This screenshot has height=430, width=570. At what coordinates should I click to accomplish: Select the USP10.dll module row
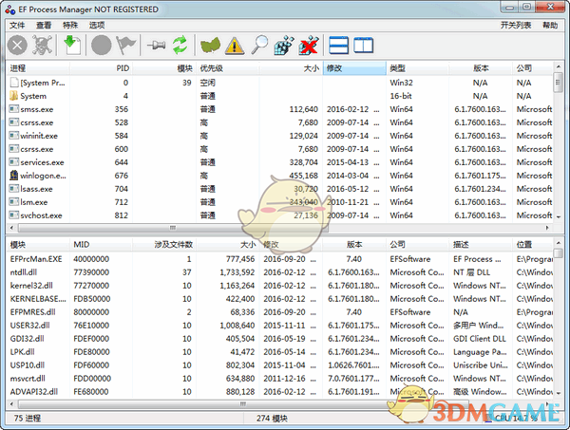coord(280,365)
